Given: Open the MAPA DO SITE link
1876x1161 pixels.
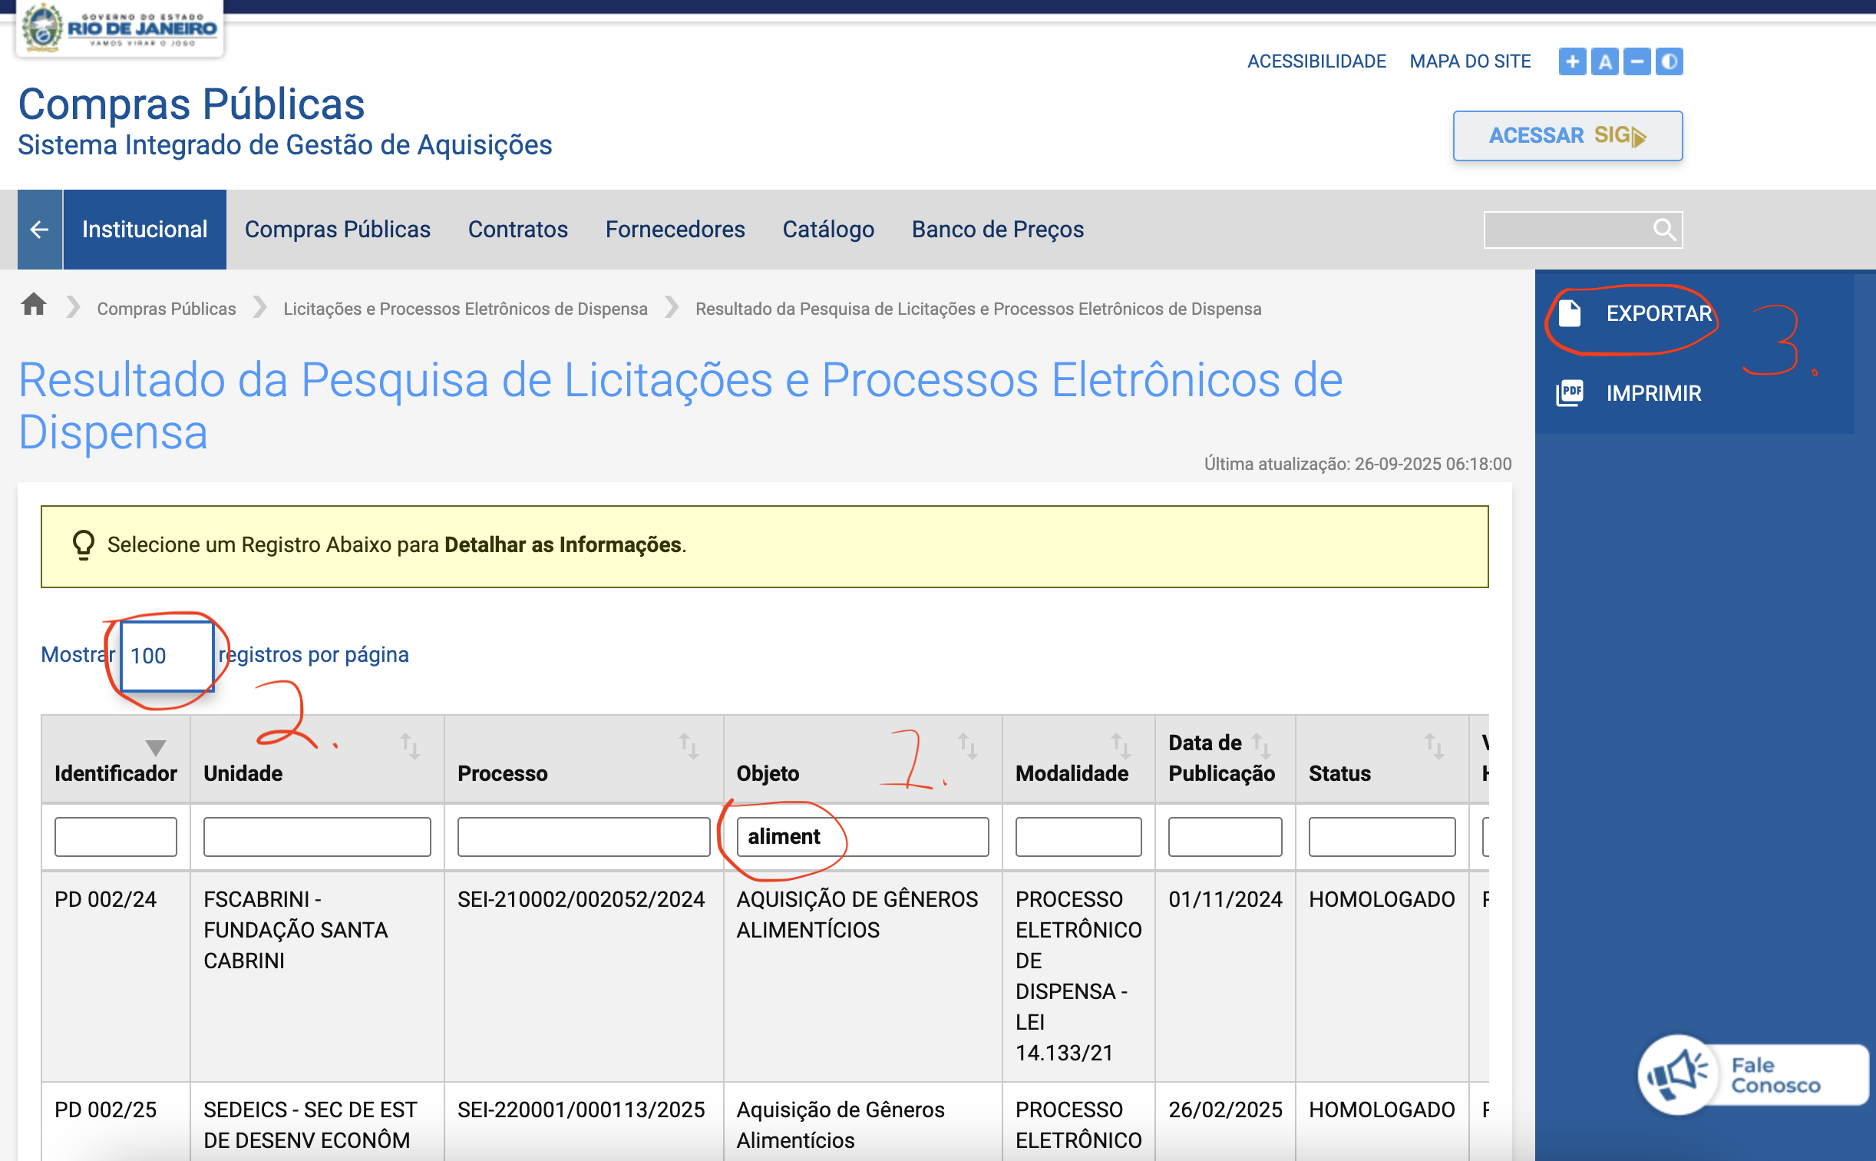Looking at the screenshot, I should coord(1470,61).
